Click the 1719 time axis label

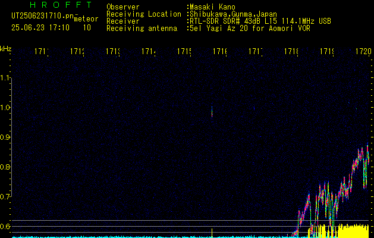point(327,51)
